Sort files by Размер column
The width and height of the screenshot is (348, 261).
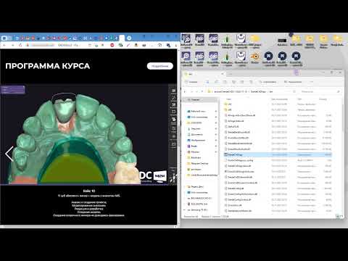coord(323,99)
